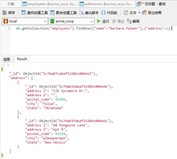Open Code Snippets (代码段)
The height and width of the screenshot is (159, 177).
109,13
